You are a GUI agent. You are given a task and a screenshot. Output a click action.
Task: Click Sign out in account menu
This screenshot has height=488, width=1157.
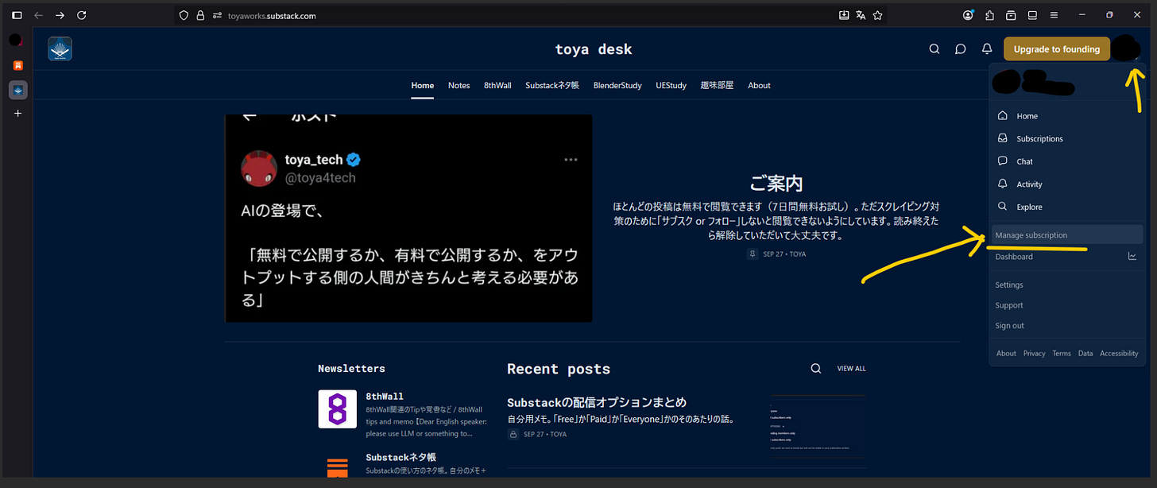[x=1010, y=326]
